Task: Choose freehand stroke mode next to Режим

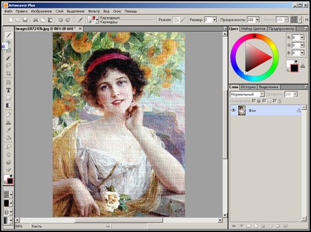Action: click(x=176, y=20)
